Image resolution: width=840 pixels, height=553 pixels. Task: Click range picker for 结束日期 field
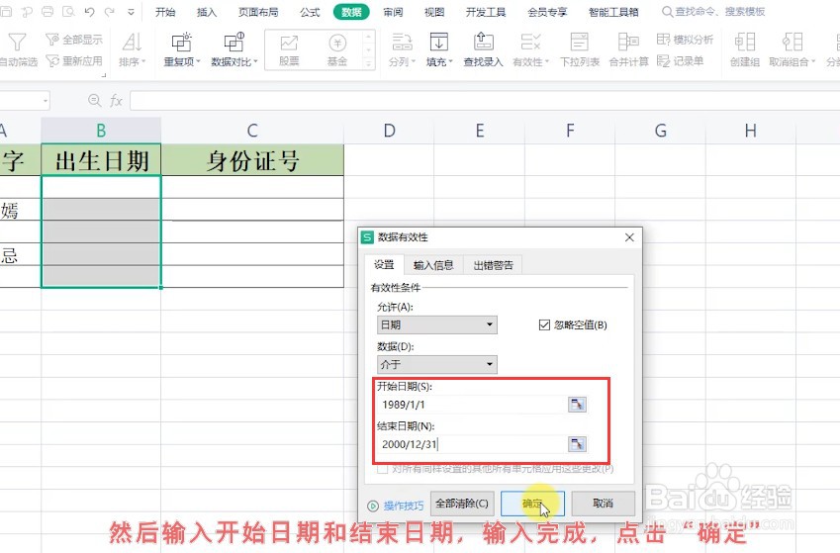[x=577, y=444]
